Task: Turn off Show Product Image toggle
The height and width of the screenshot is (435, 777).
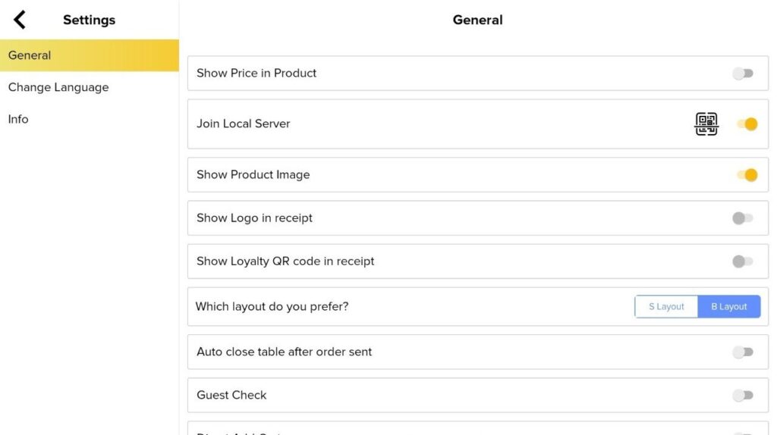Action: 747,175
